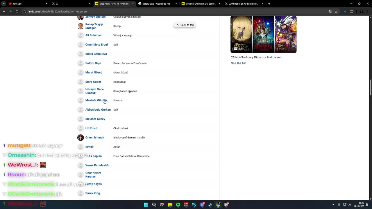Click the taskbar search magnifier

154,205
